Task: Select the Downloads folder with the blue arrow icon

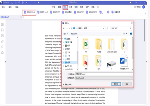Action: (67, 56)
